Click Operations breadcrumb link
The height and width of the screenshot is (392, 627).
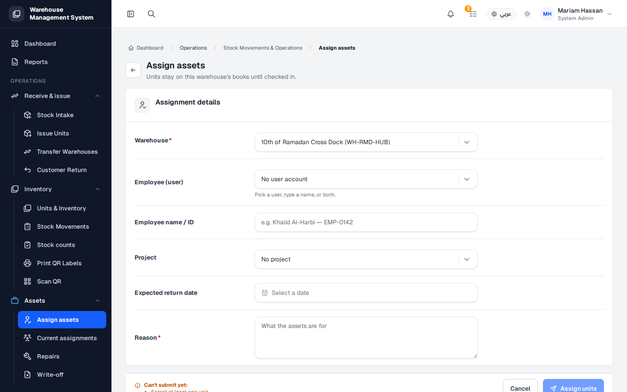click(x=193, y=48)
